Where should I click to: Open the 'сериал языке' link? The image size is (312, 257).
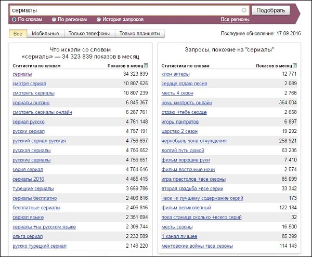[x=28, y=217]
